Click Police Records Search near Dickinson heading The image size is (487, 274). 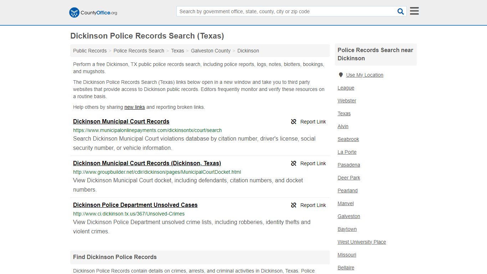tap(375, 54)
